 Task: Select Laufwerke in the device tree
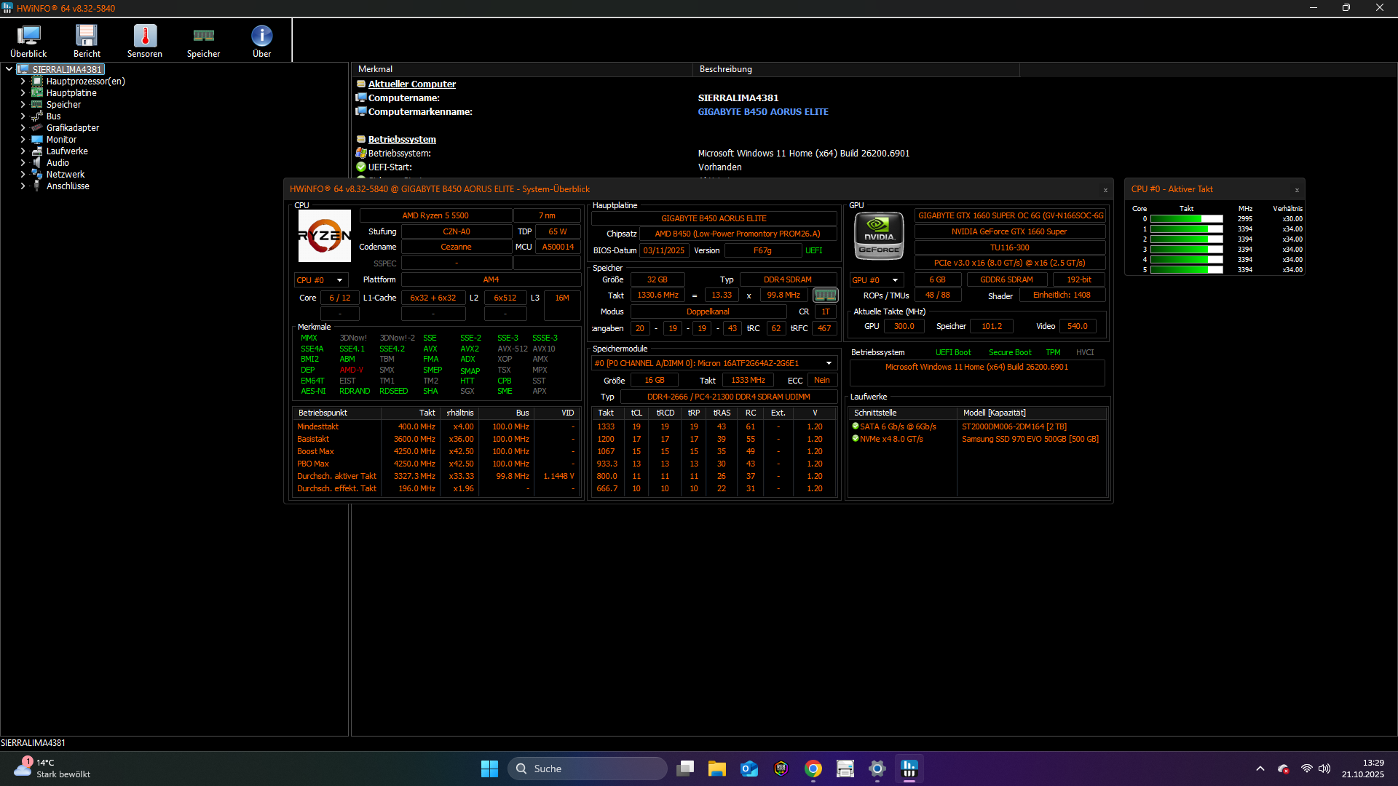(x=67, y=151)
